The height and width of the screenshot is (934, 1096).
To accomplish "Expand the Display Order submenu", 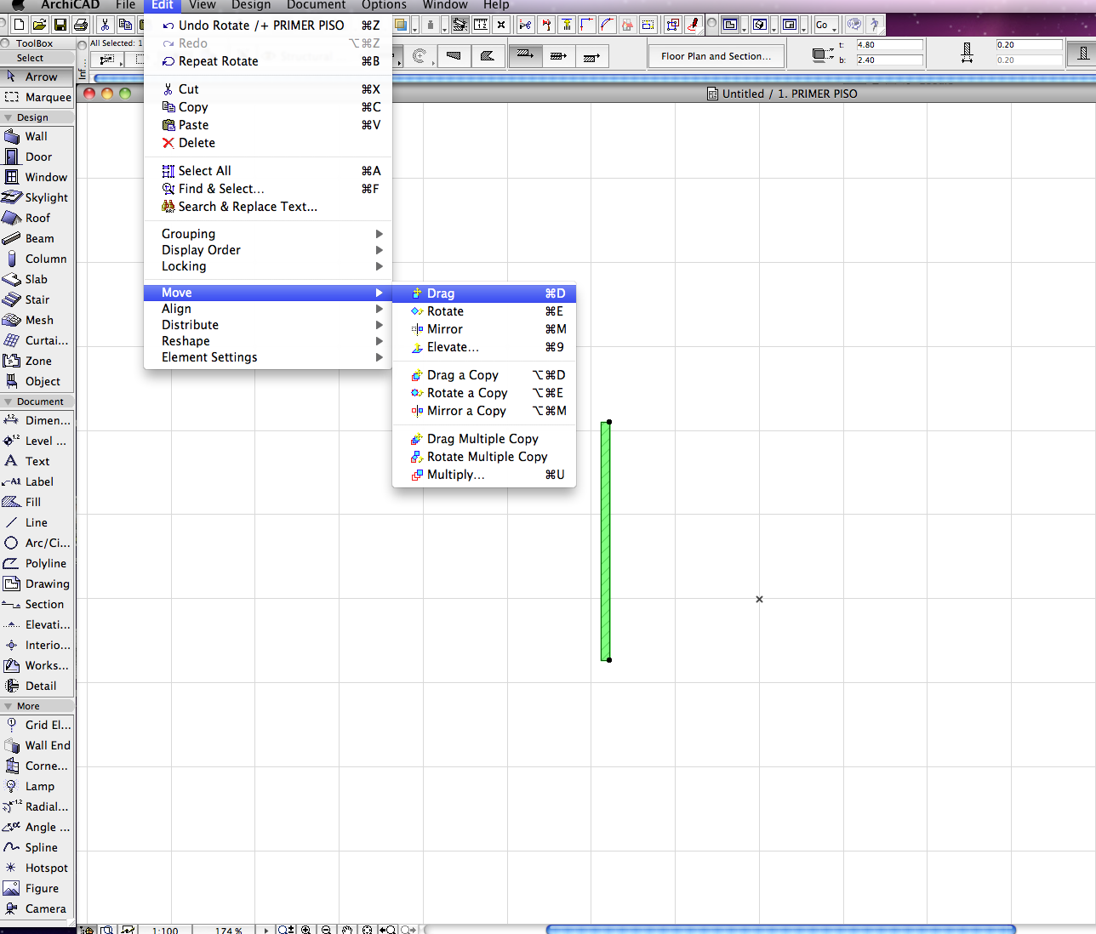I will [x=268, y=250].
